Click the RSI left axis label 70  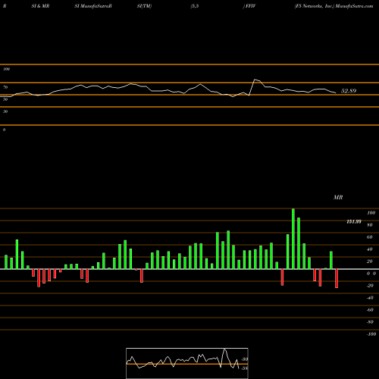coord(5,87)
